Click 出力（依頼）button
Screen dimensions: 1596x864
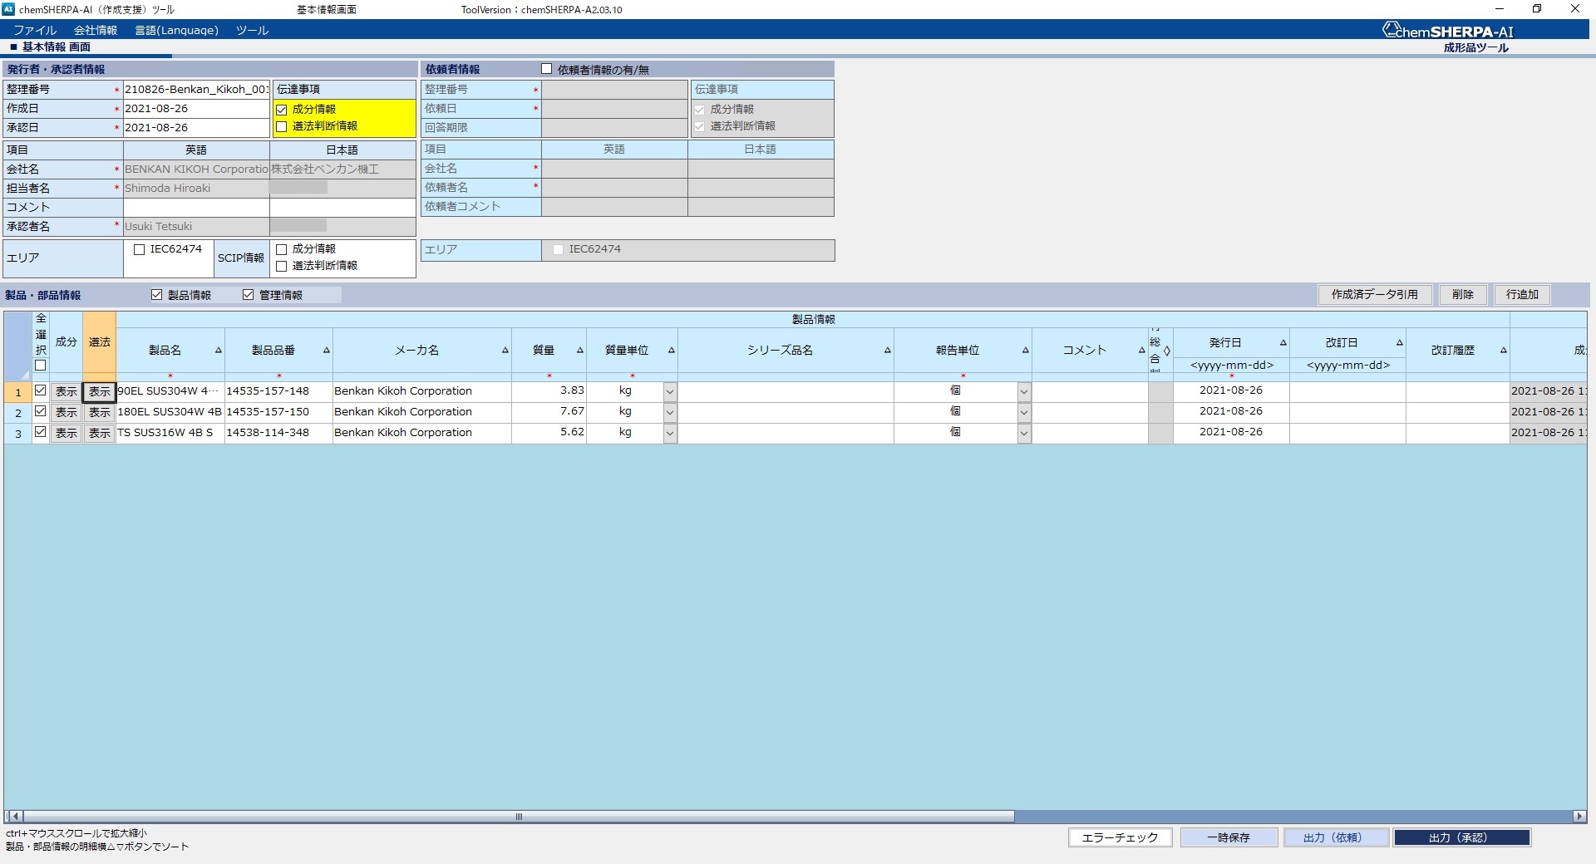click(1336, 837)
